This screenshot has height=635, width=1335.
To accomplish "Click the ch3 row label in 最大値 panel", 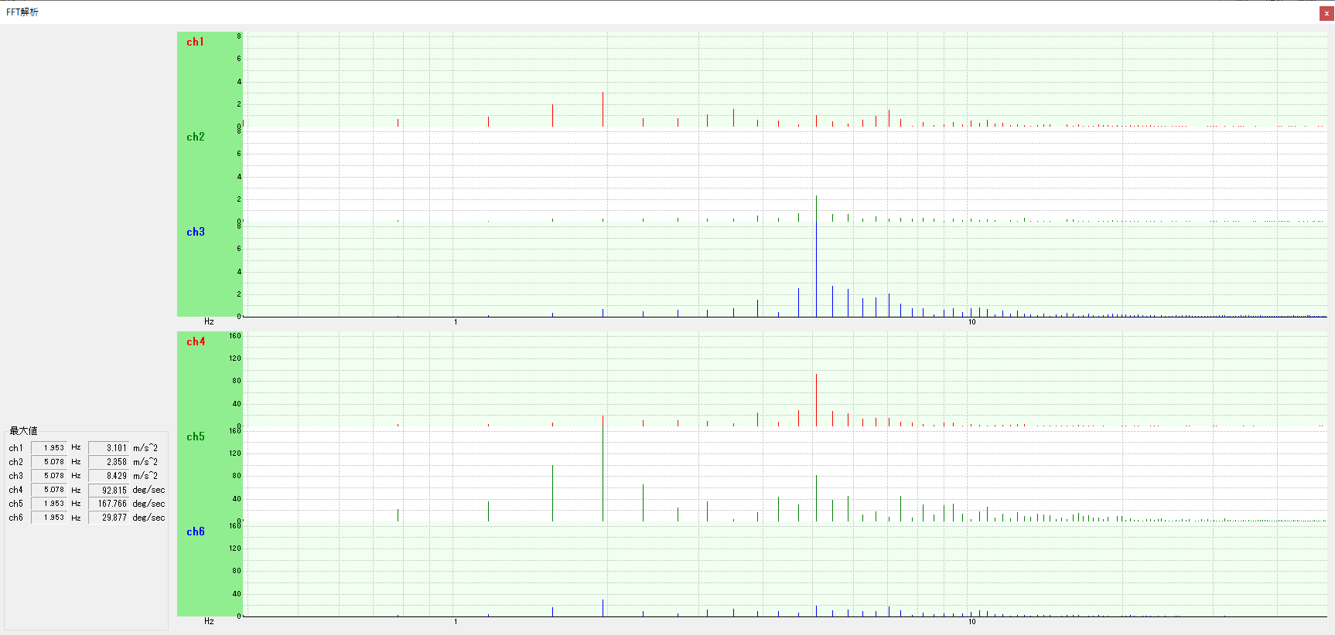I will point(16,476).
